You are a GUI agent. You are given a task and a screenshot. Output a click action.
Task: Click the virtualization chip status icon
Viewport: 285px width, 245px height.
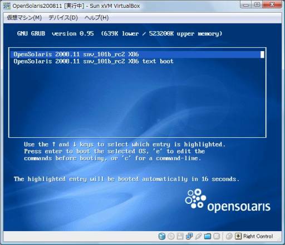pos(217,236)
